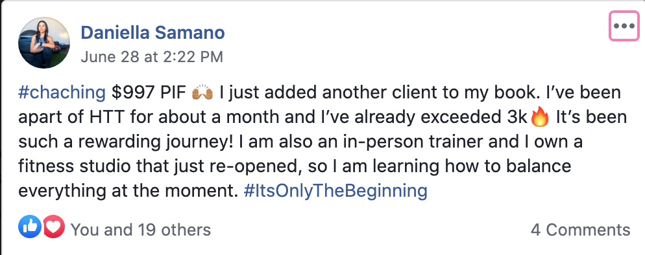Click the red heart Love reaction icon
This screenshot has width=645, height=255.
[53, 227]
